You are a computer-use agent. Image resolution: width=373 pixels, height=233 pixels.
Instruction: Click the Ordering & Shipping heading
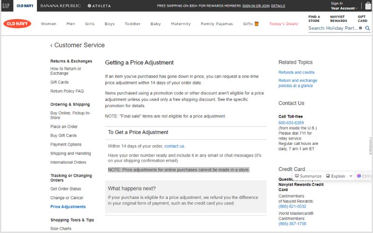point(70,104)
